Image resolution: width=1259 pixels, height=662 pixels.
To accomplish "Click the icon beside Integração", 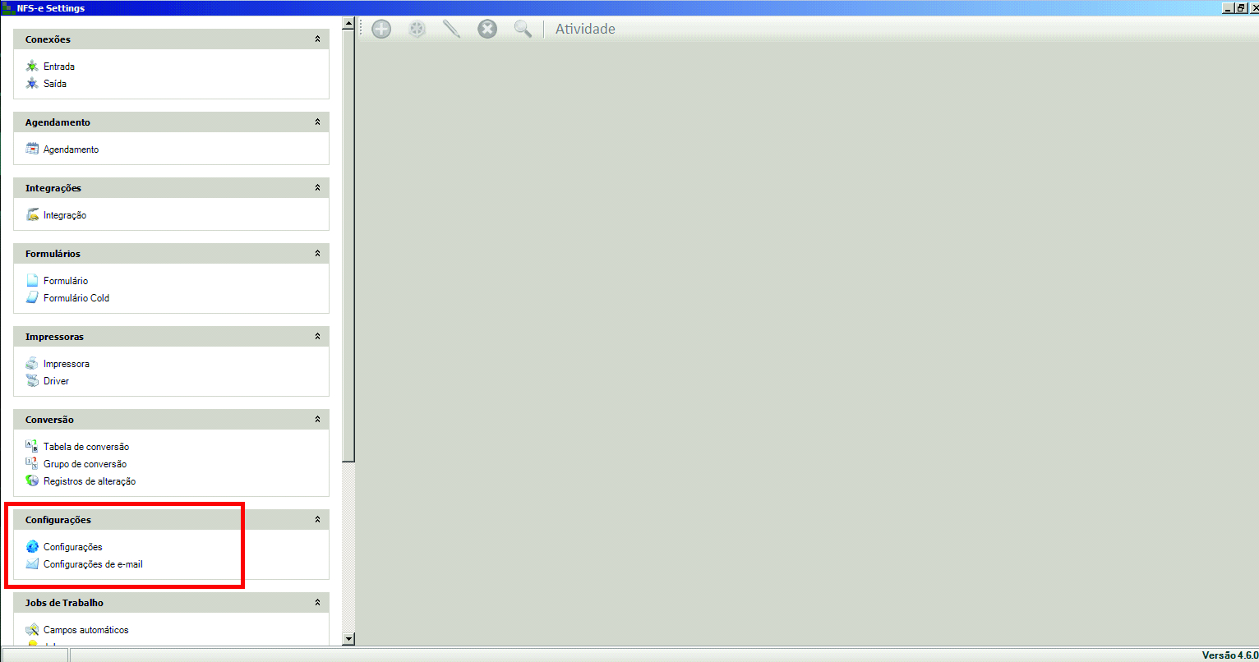I will (32, 215).
